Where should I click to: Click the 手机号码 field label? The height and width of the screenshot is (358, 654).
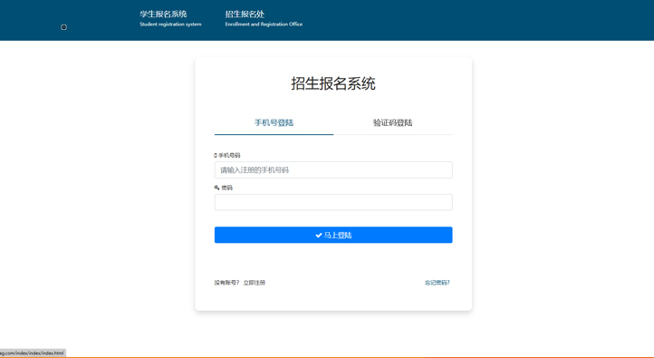point(229,155)
